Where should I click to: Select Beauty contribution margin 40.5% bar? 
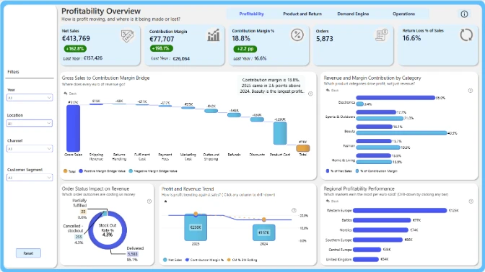pos(402,133)
